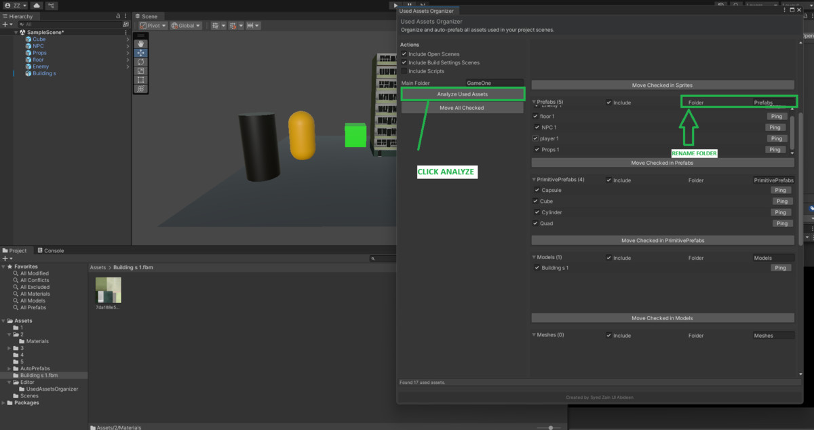Select the Move tool in Scene overlay
The image size is (814, 430).
pyautogui.click(x=141, y=53)
